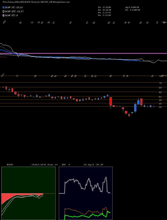Click the magenta DOW PT legend swatch

coord(3,15)
